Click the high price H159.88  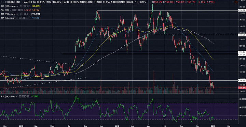click(168, 2)
